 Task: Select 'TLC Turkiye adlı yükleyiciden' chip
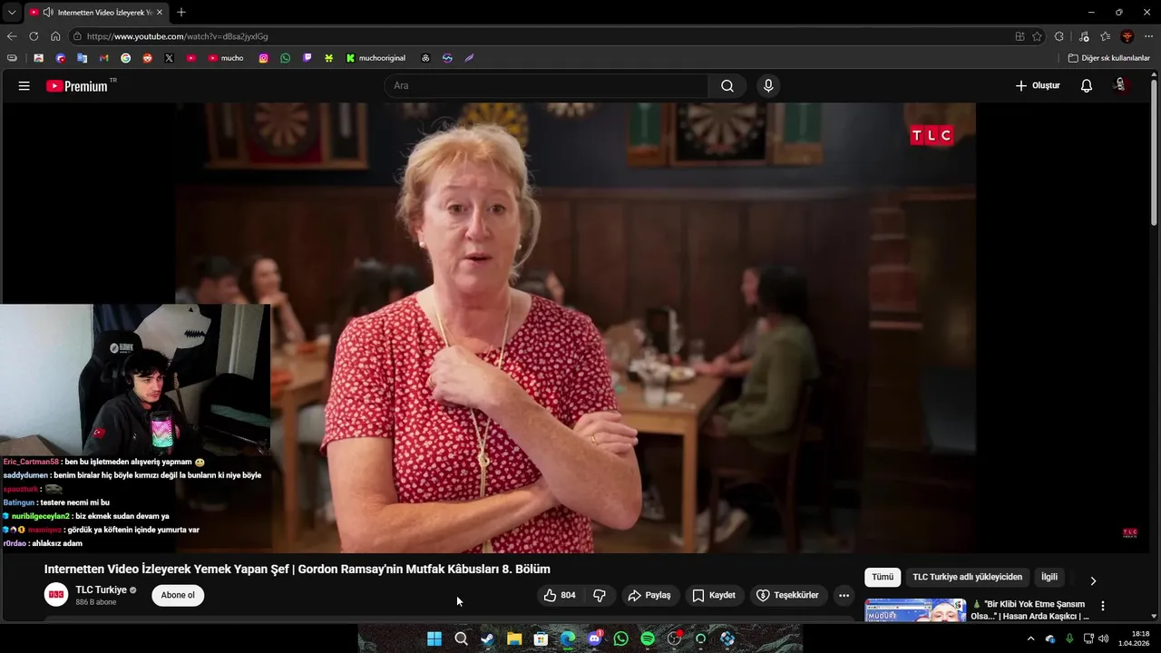coord(967,578)
